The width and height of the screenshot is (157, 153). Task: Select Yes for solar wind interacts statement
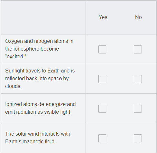(x=102, y=138)
